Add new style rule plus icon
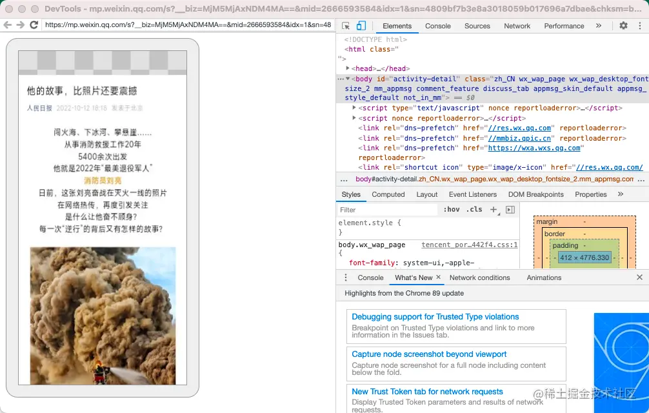 [494, 209]
